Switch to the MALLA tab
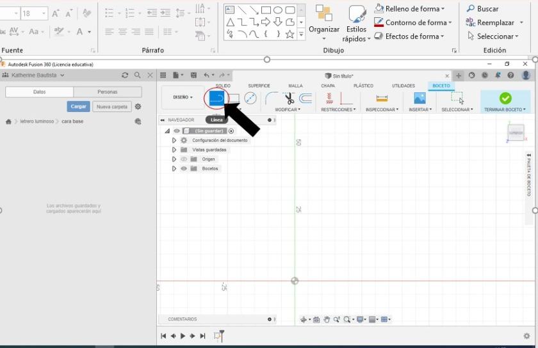 click(x=295, y=86)
